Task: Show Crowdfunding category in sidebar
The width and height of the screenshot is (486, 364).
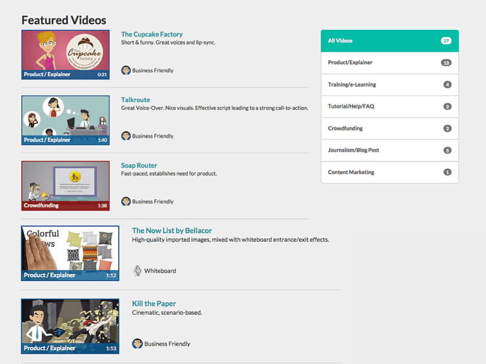Action: click(x=390, y=128)
